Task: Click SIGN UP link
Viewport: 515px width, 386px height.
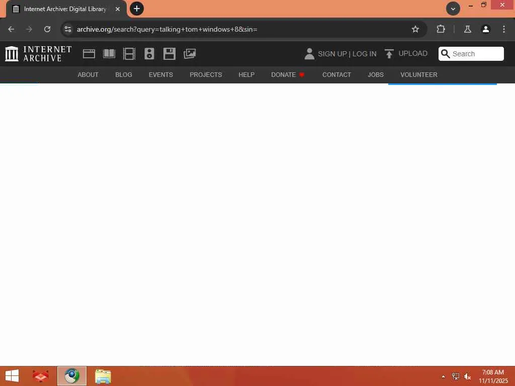Action: pyautogui.click(x=332, y=54)
